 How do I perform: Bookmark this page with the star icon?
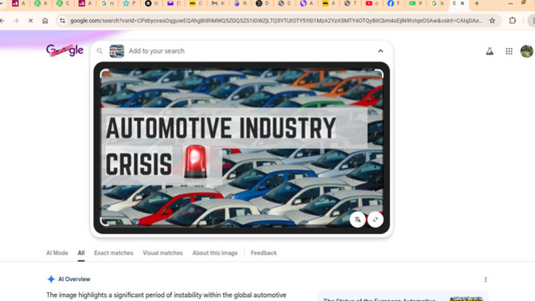coord(492,21)
